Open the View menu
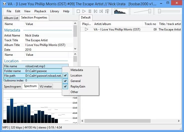The image size is (184, 132). 27,11
